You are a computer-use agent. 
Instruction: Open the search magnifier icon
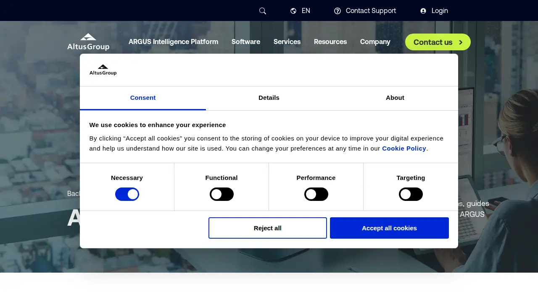pyautogui.click(x=263, y=11)
